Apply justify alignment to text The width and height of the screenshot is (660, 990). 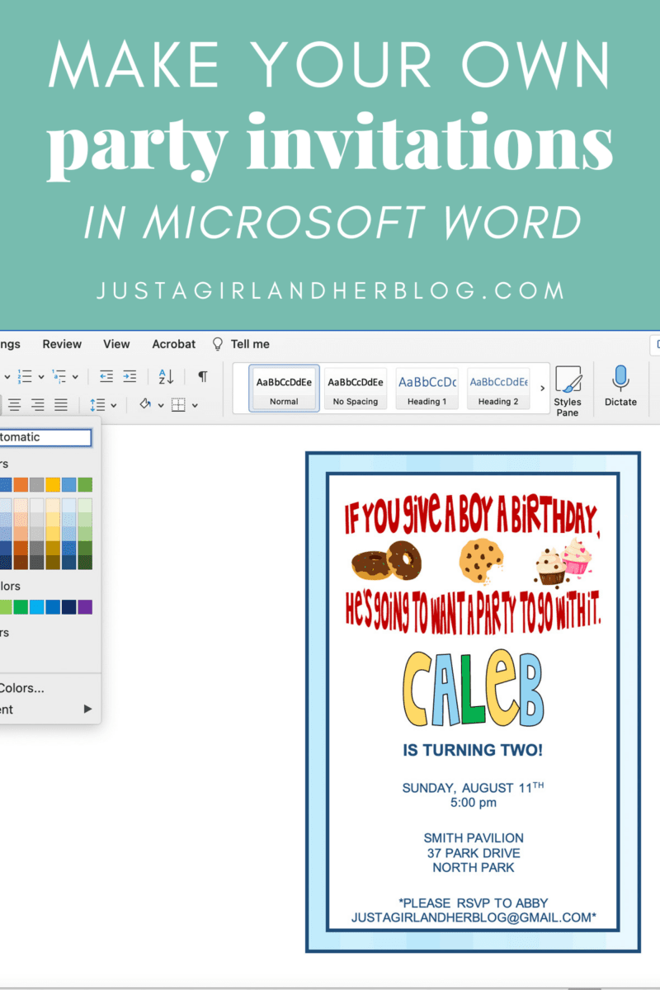(62, 404)
